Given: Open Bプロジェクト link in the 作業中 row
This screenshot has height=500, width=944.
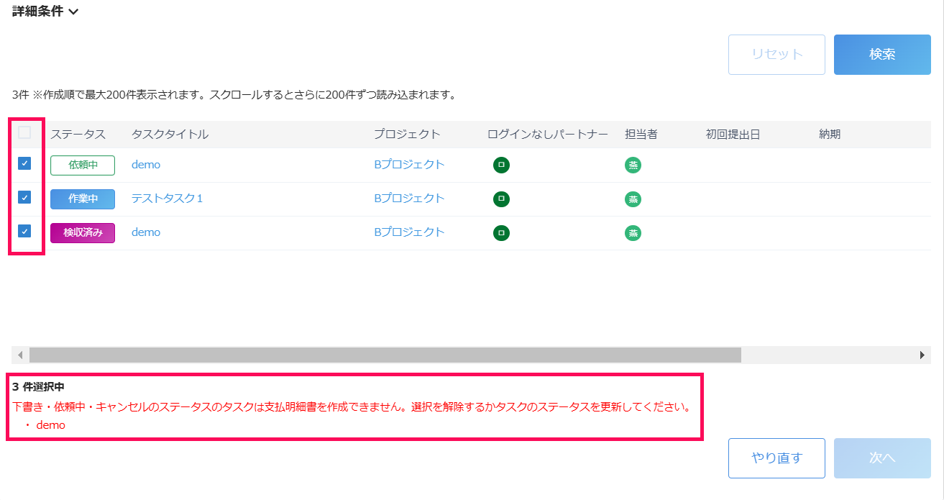Looking at the screenshot, I should coord(409,199).
